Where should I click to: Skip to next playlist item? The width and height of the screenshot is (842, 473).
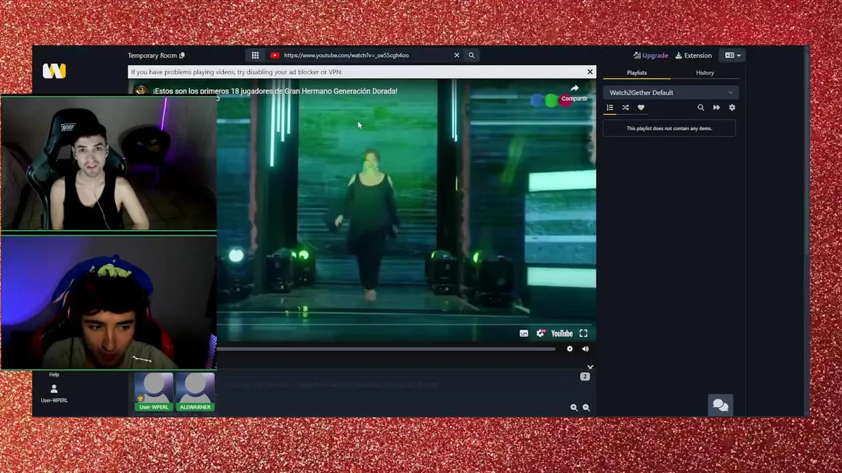pos(716,108)
